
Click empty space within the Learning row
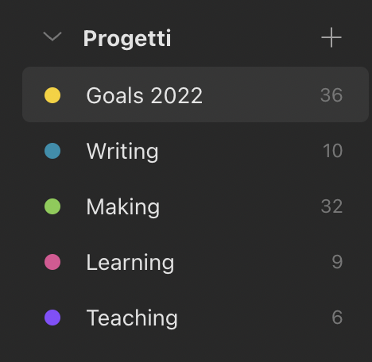pyautogui.click(x=249, y=262)
